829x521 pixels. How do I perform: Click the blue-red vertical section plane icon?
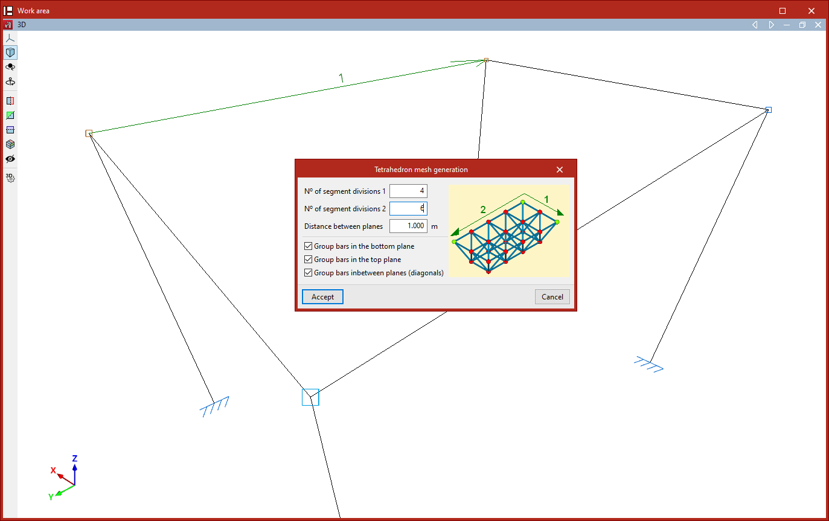10,101
